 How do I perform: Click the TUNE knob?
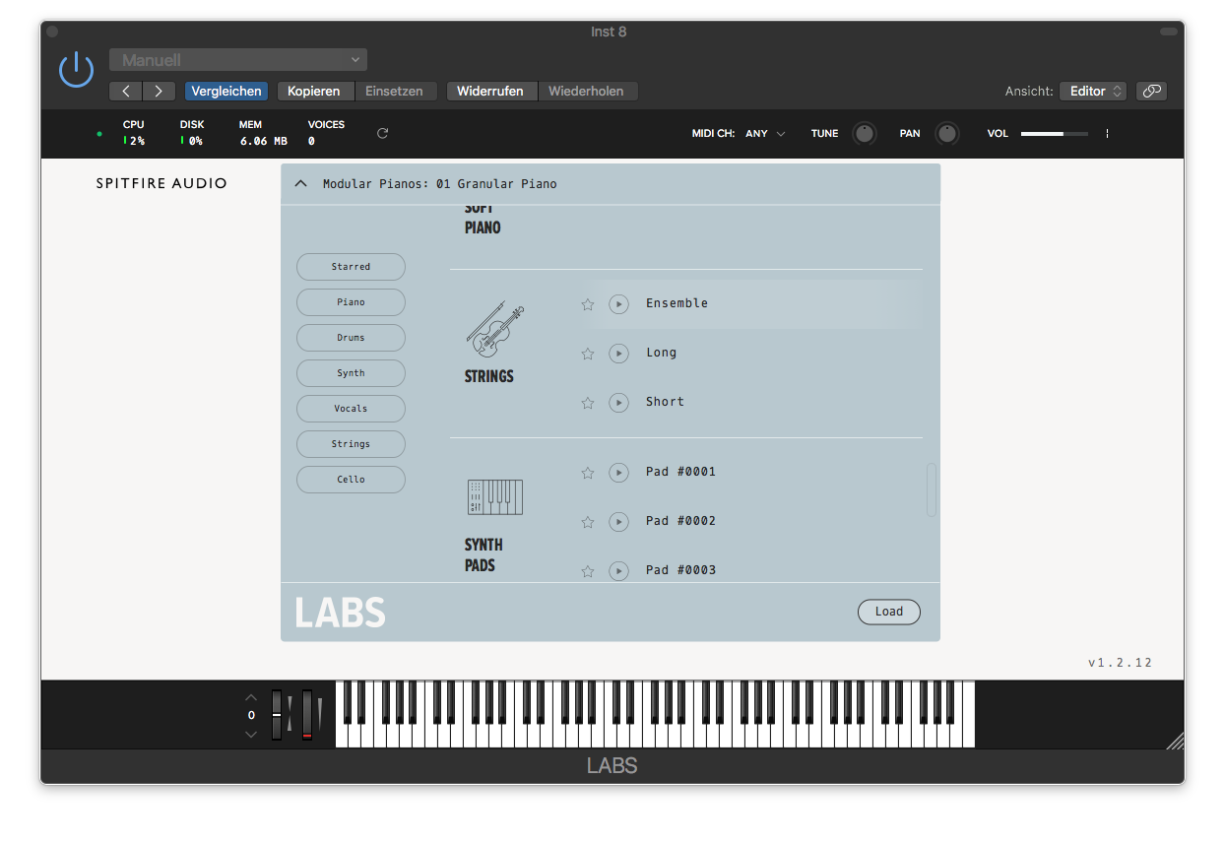[864, 133]
